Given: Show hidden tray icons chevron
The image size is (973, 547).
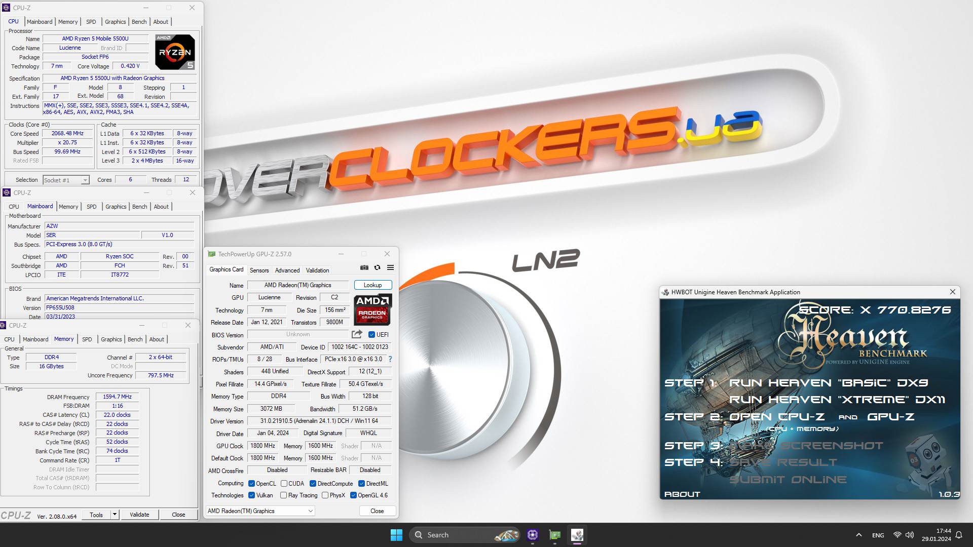Looking at the screenshot, I should click(858, 535).
